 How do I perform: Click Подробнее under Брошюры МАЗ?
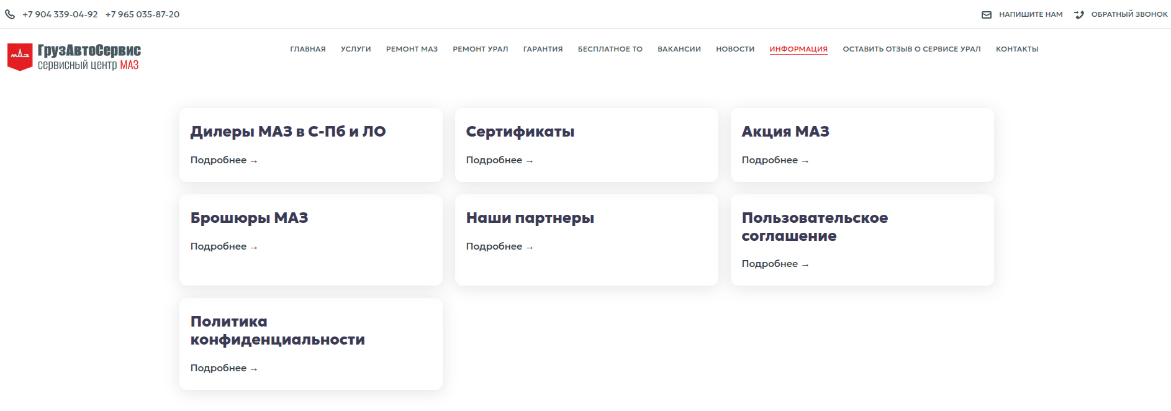[224, 246]
